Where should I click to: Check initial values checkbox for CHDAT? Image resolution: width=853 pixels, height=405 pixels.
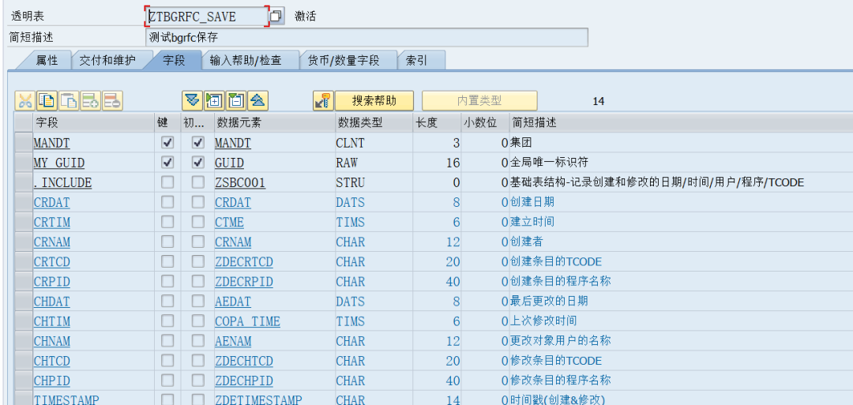tap(198, 301)
